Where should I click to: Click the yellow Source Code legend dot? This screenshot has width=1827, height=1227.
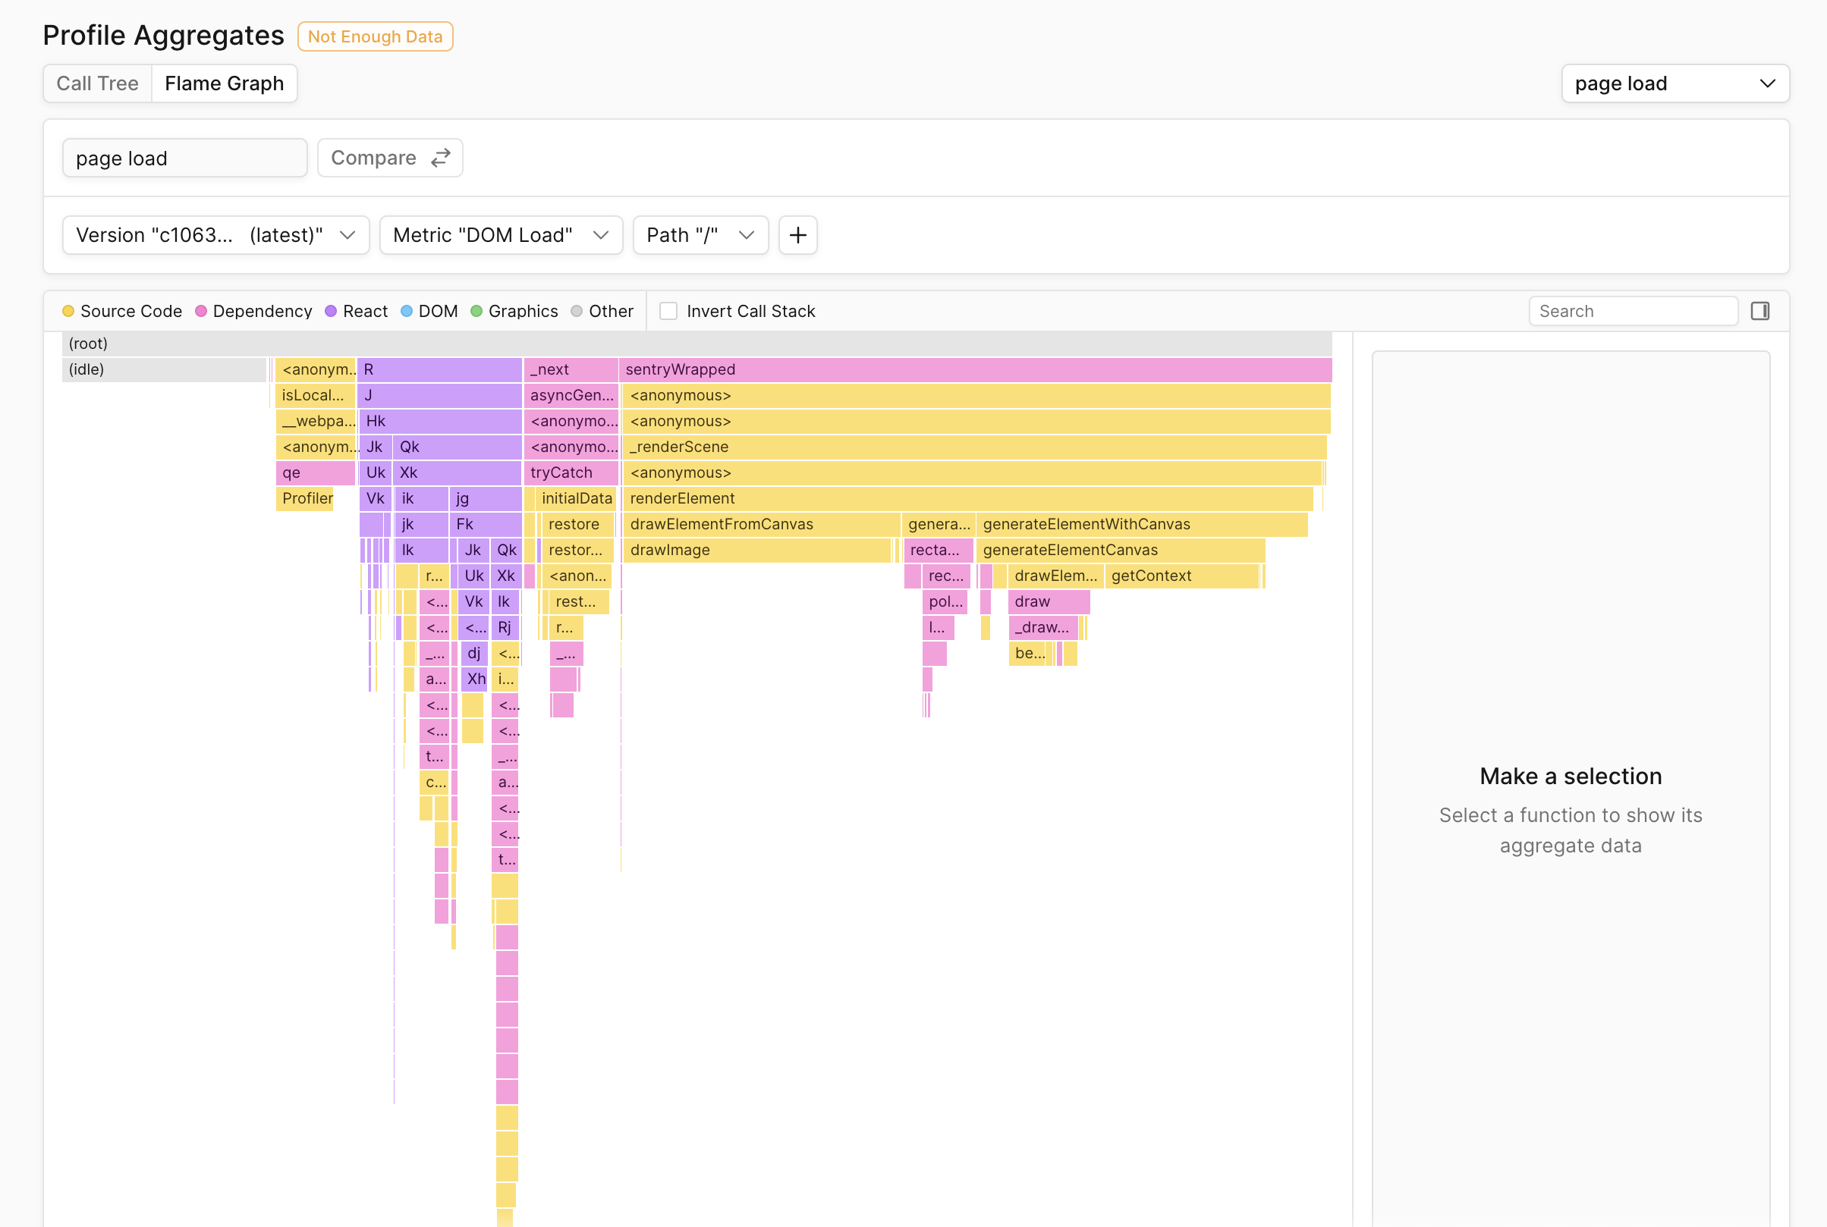click(68, 311)
